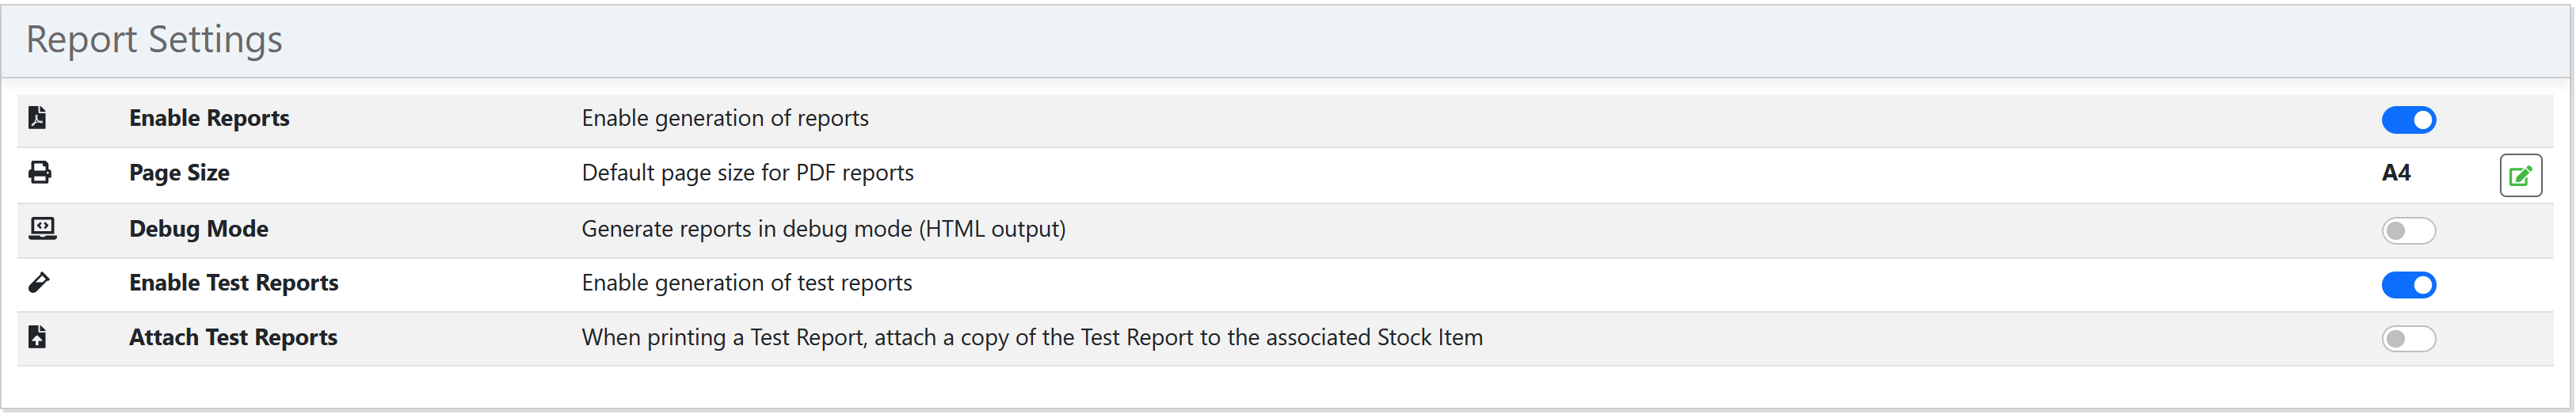Enable the Debug Mode switch
This screenshot has height=418, width=2576.
point(2408,231)
